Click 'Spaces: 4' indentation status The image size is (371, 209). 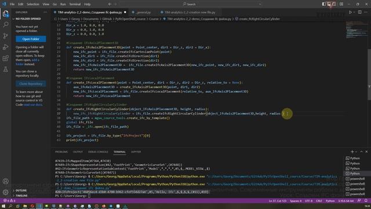click(x=296, y=201)
